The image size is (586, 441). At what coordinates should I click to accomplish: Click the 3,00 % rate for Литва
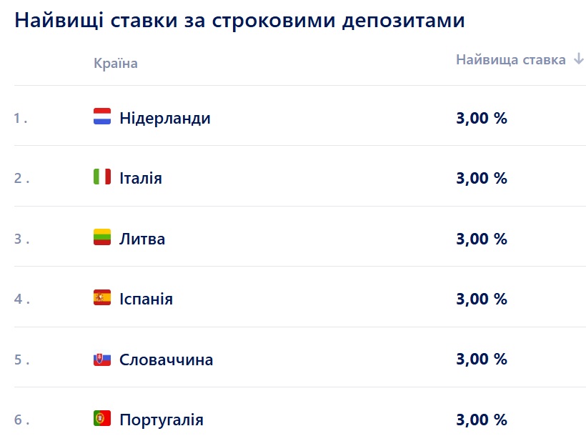(x=481, y=239)
